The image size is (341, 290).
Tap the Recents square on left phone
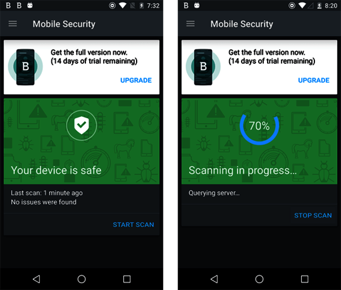(x=127, y=279)
